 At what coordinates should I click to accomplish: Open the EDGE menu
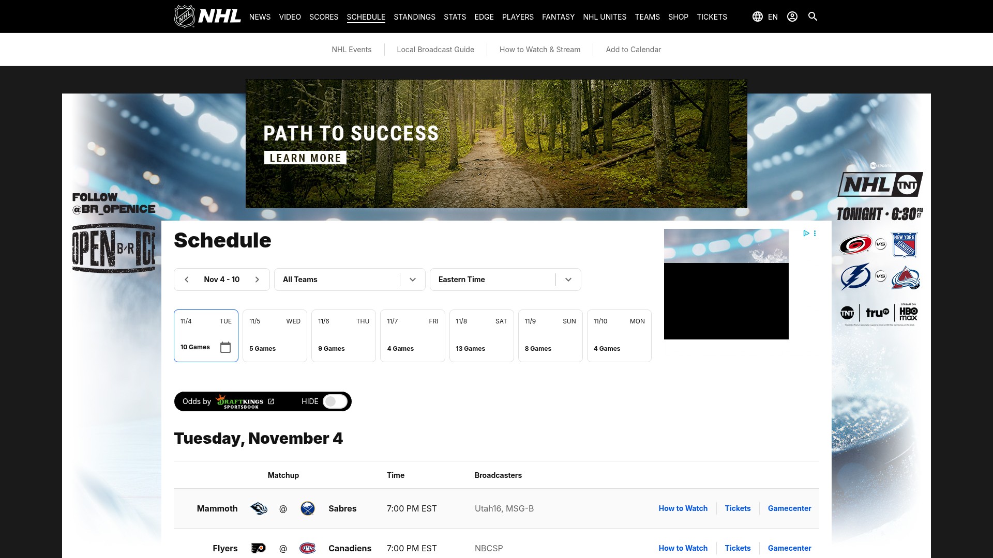click(x=484, y=17)
